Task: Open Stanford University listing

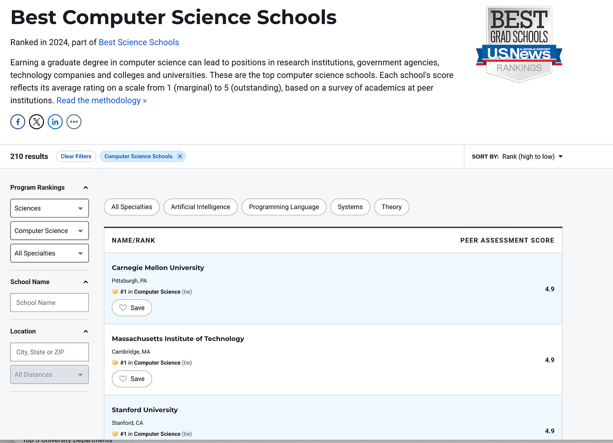Action: pos(145,410)
